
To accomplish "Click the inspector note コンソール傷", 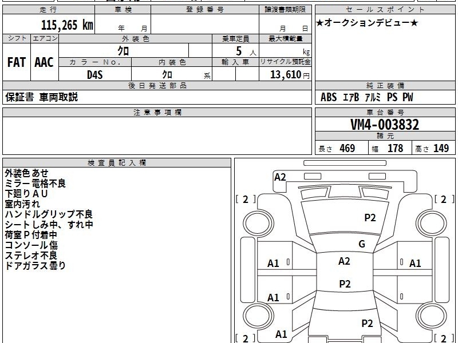I will tap(31, 245).
